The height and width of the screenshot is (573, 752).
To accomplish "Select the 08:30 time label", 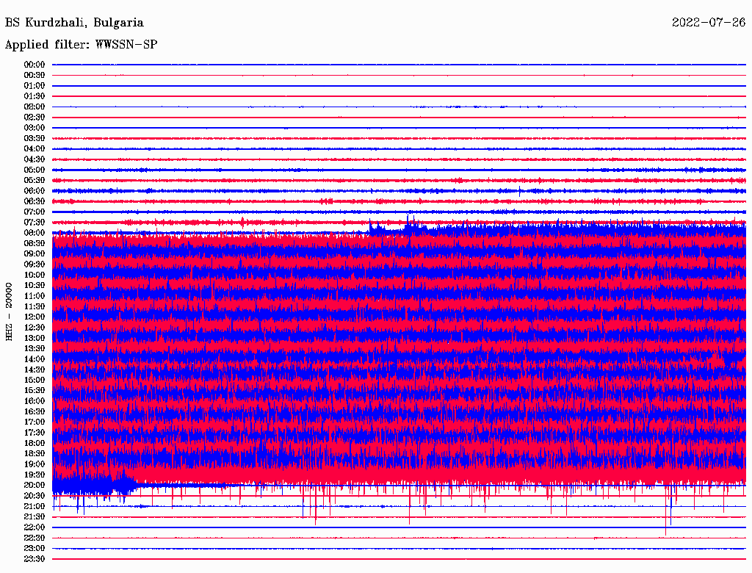I will (35, 244).
